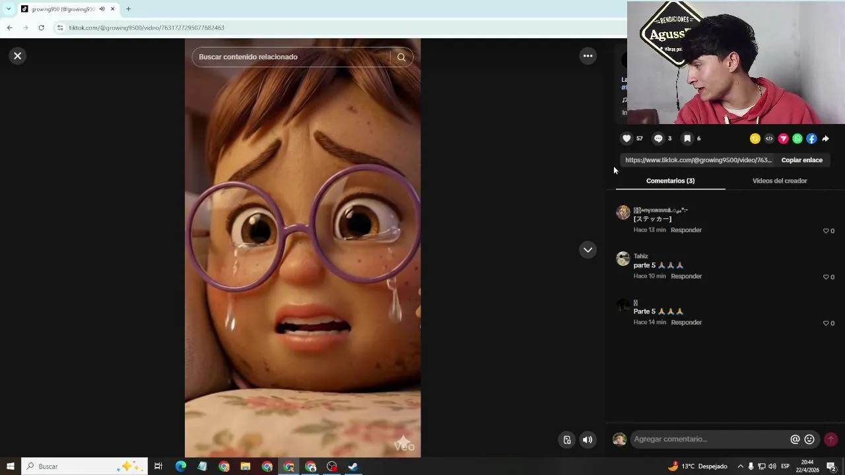Reload the TikTok page
Viewport: 845px width, 475px height.
[41, 28]
